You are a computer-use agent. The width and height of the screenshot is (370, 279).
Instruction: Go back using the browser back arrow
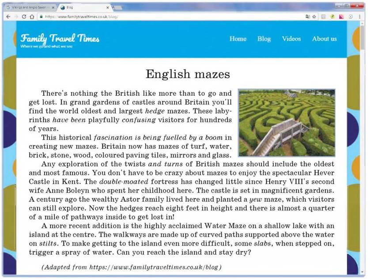tap(8, 17)
